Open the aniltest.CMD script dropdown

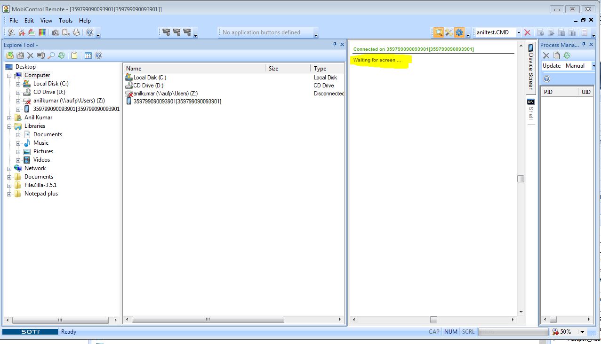point(519,32)
